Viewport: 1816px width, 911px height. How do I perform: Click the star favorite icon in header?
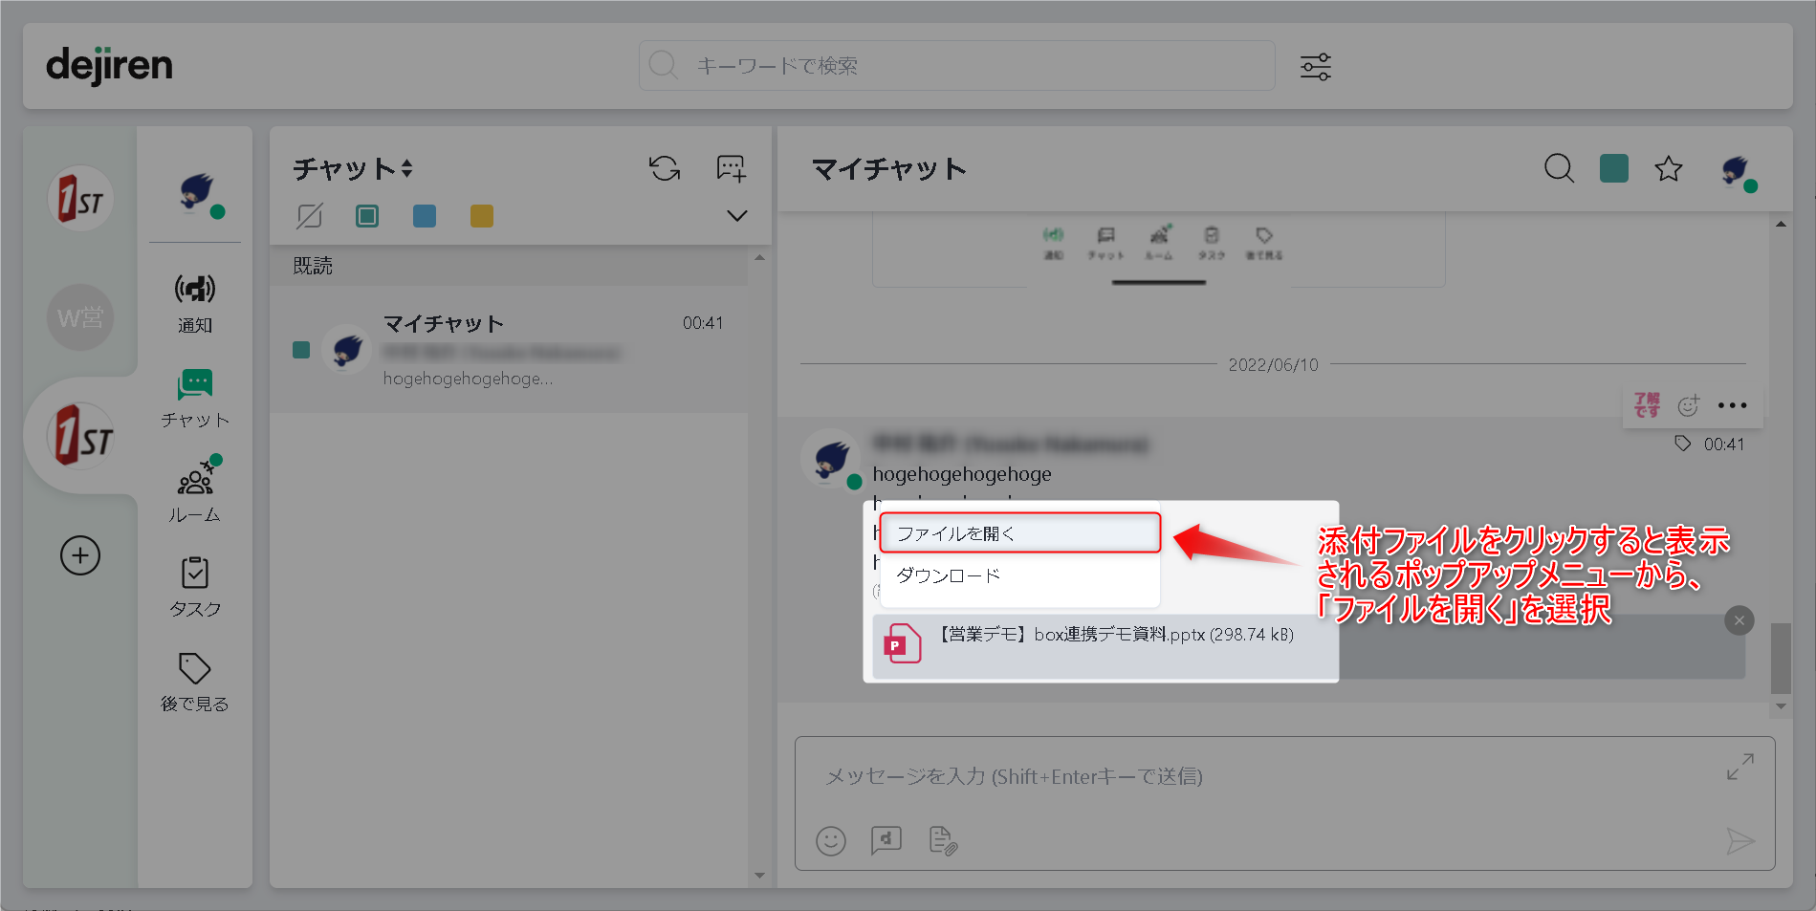click(x=1669, y=169)
